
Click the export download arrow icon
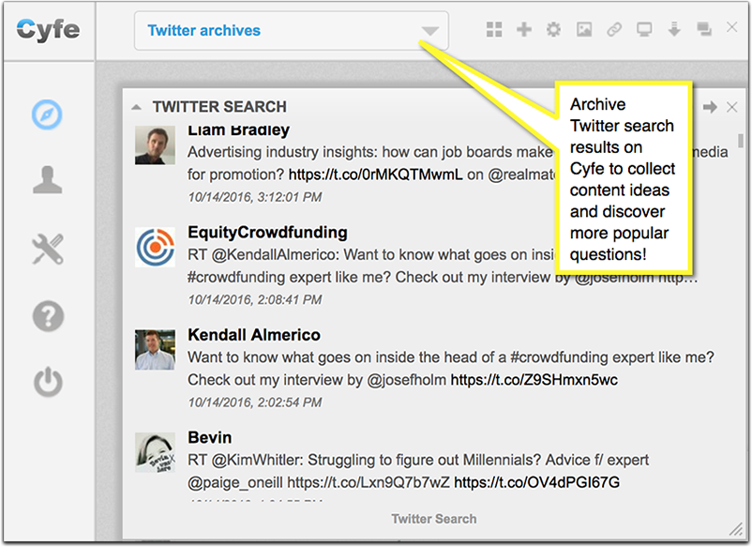tap(674, 29)
